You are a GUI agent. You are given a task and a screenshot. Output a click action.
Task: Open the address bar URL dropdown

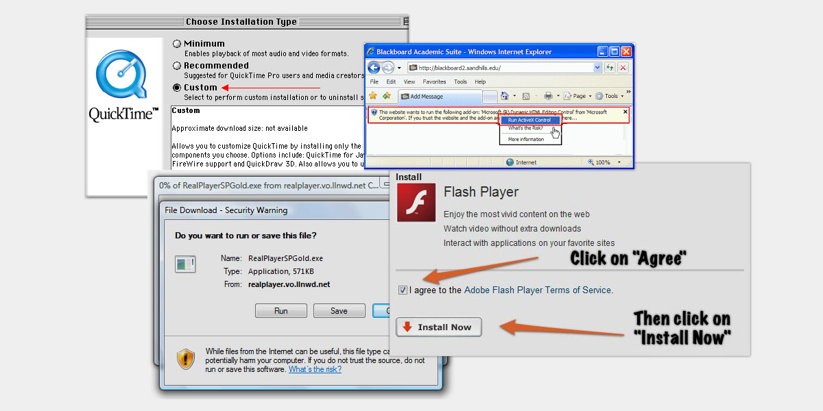597,68
